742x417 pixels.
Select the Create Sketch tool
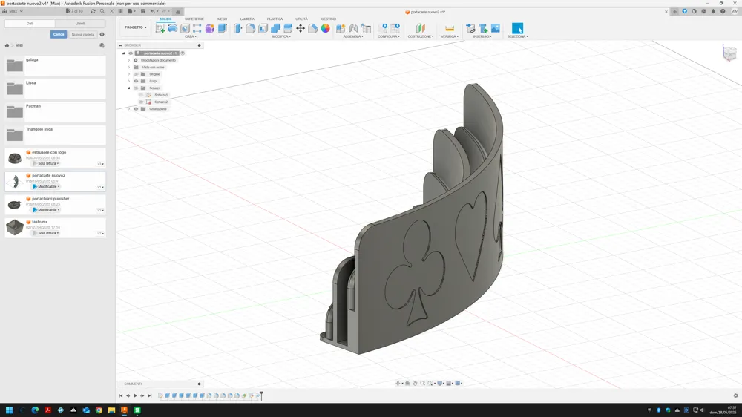pyautogui.click(x=160, y=28)
